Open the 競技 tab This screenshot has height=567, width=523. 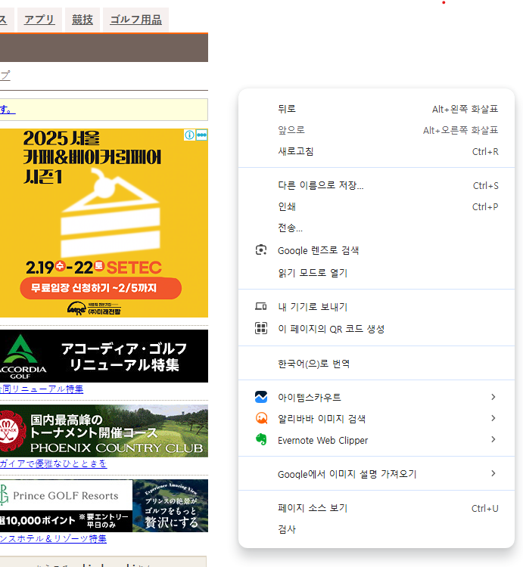(x=82, y=20)
